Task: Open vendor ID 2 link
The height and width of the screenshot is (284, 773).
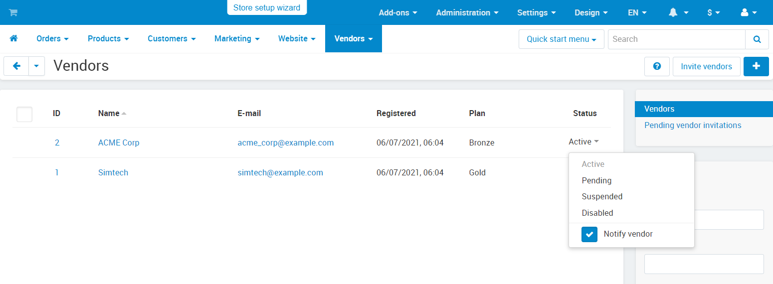Action: click(x=57, y=142)
